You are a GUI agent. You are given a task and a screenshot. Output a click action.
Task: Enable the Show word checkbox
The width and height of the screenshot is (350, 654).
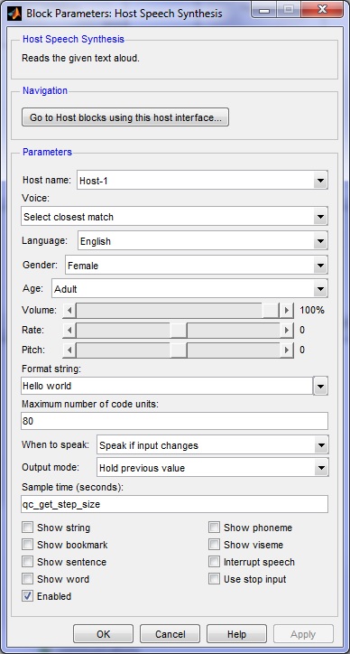pos(27,579)
